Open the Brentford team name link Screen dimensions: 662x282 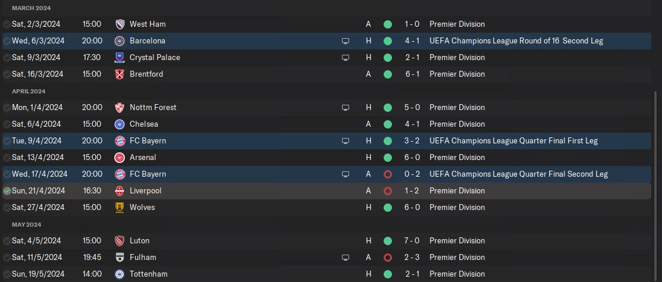(146, 74)
